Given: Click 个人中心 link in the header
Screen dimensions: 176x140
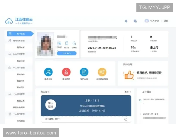Looking at the screenshot, I should pyautogui.click(x=155, y=21).
